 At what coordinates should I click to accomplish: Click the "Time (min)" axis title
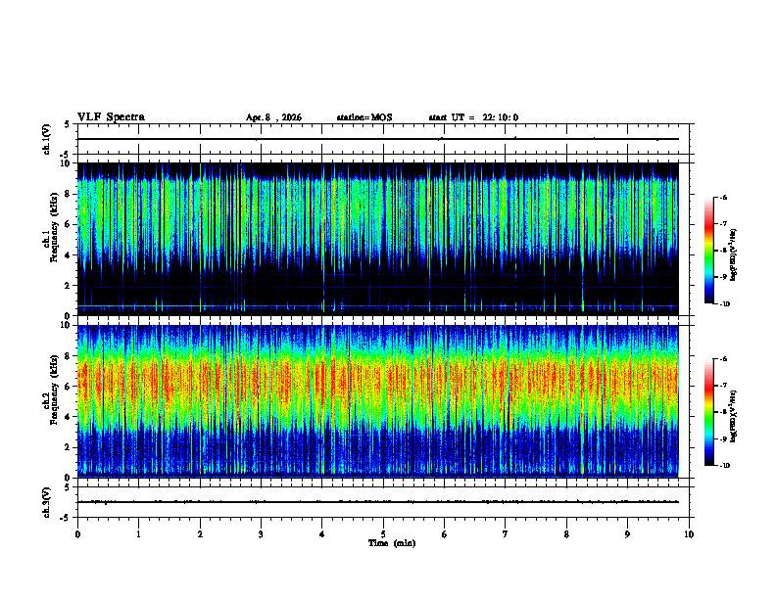pos(392,543)
